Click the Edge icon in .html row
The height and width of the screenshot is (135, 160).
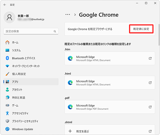70,83
